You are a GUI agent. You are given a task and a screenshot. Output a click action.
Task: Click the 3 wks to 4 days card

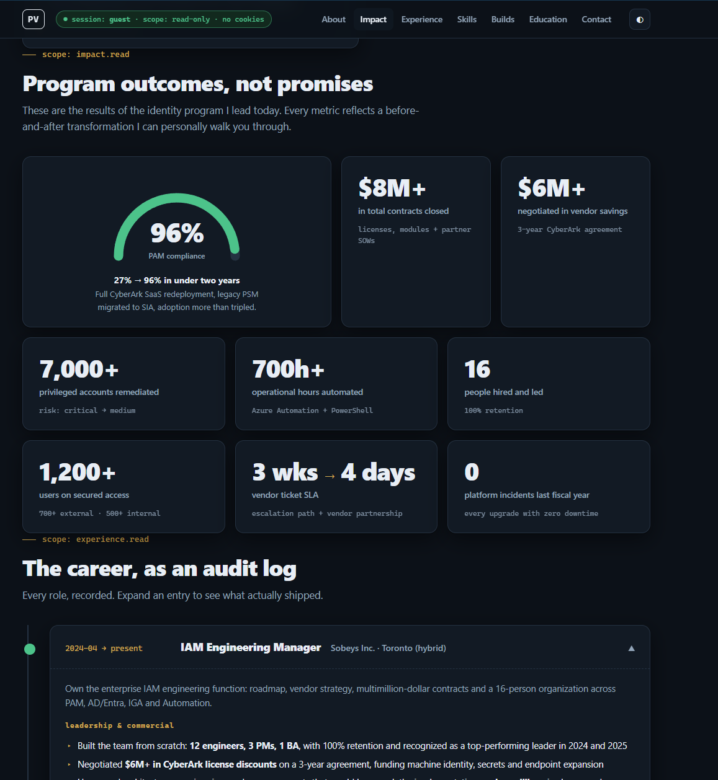pyautogui.click(x=336, y=487)
